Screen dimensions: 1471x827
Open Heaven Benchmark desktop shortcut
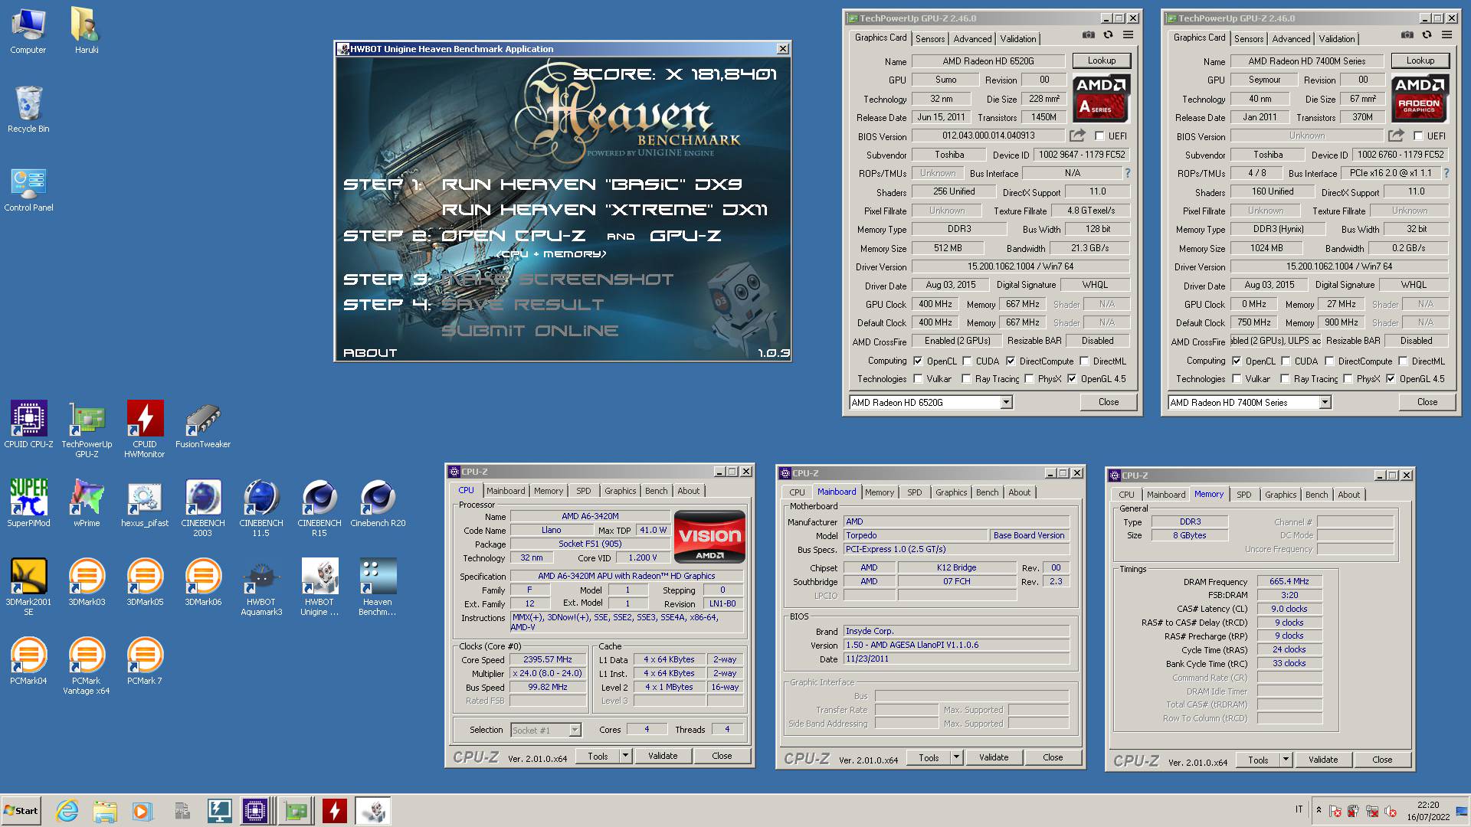378,587
